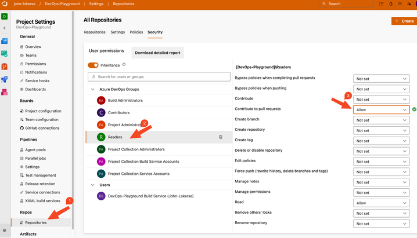Open the User settings icon in the header
The image size is (417, 238).
click(409, 3)
